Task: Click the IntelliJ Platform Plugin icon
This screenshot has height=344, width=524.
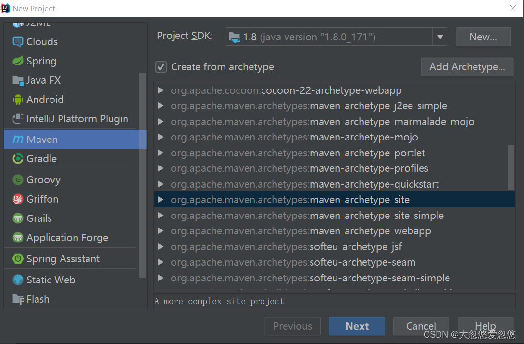Action: (18, 119)
